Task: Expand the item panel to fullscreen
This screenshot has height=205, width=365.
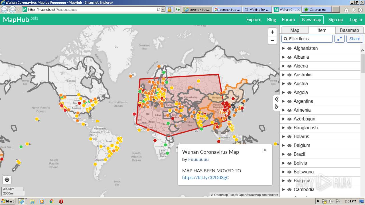Action: tap(340, 39)
